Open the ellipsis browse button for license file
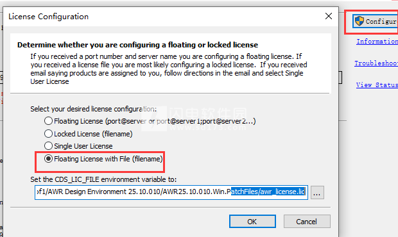Screen dimensions: 398x237 point(317,193)
